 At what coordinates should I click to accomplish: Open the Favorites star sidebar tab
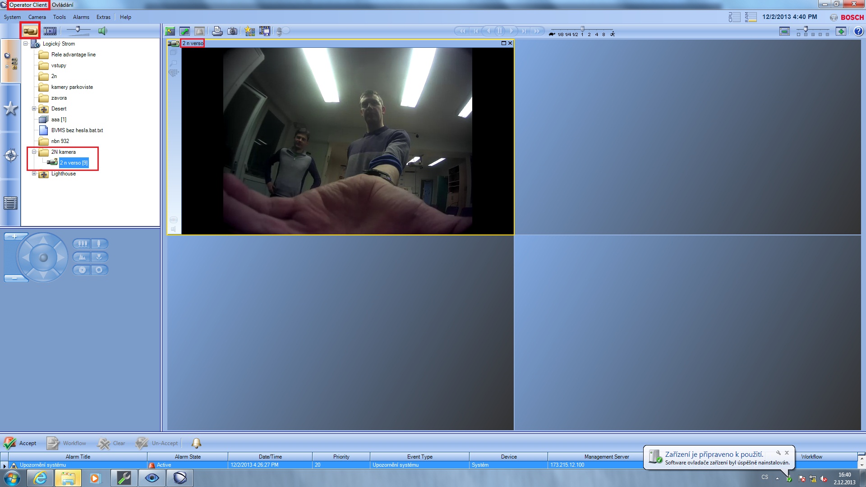pyautogui.click(x=10, y=108)
